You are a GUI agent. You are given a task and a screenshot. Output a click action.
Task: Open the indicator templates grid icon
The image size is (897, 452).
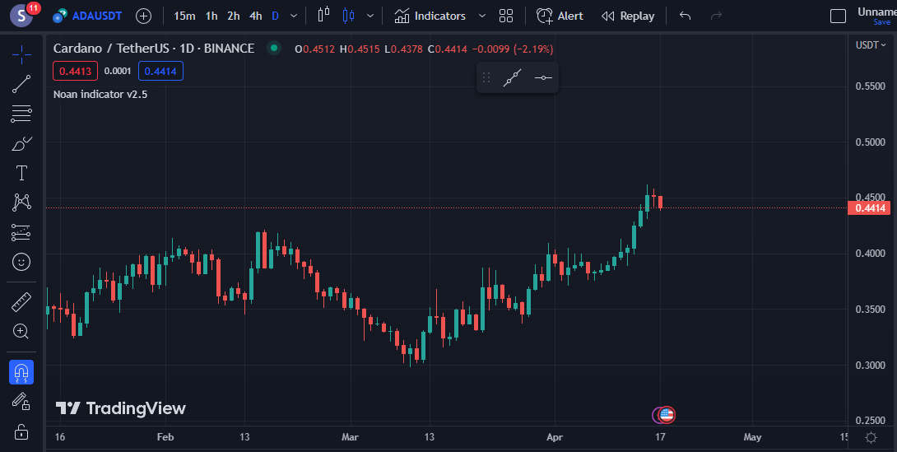pyautogui.click(x=506, y=16)
